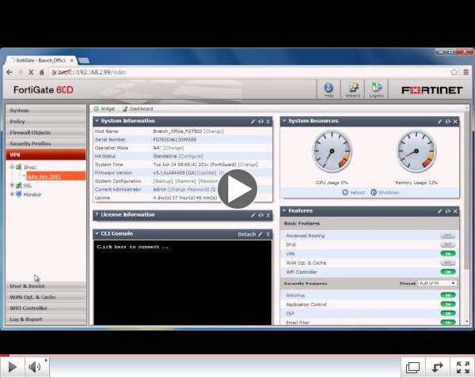Collapse System Resources widget triangle
This screenshot has height=378, width=475.
pos(284,121)
